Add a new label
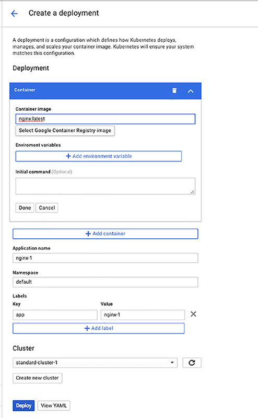 coord(99,328)
